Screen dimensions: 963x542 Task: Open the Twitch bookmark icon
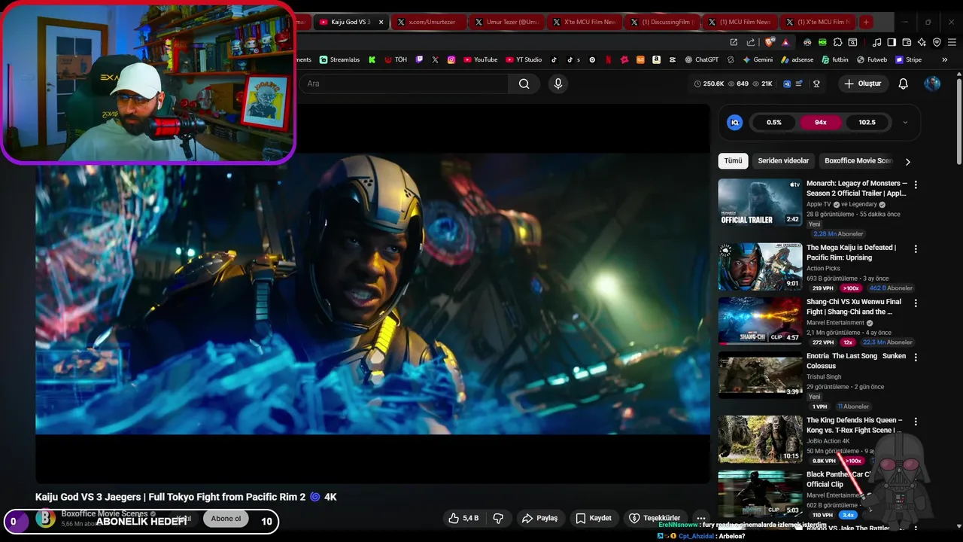[419, 59]
